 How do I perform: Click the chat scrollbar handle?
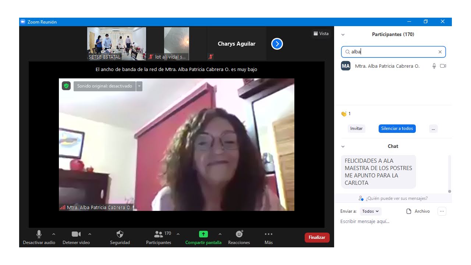pyautogui.click(x=449, y=191)
